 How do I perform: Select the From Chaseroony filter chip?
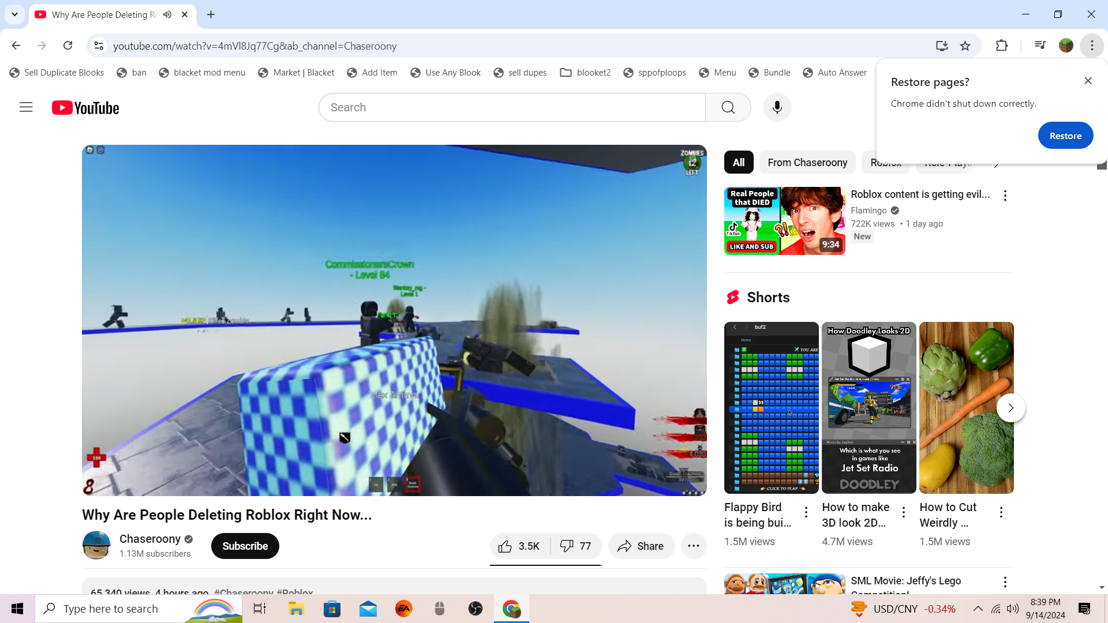807,163
